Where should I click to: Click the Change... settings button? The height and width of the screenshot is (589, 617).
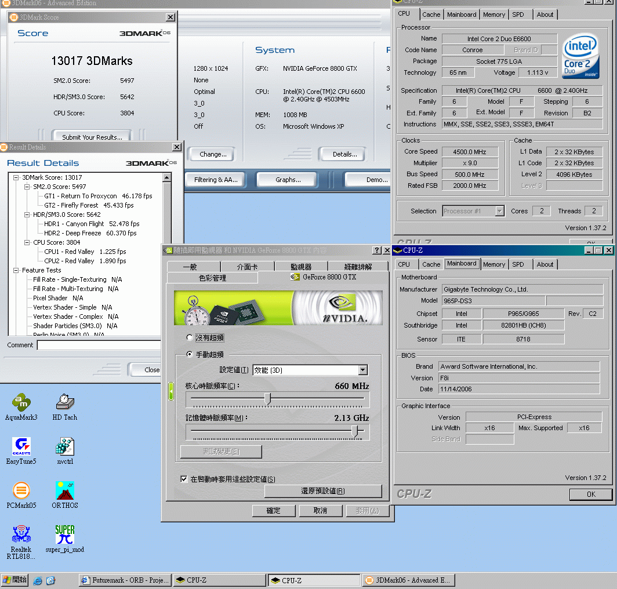(213, 154)
